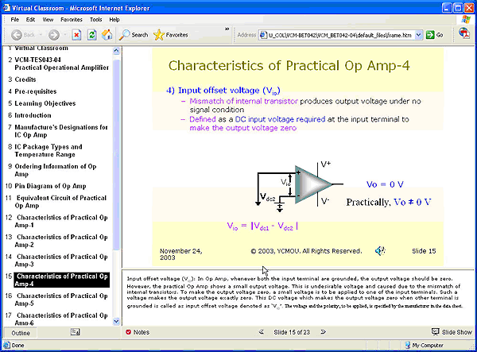Open the Tools menu

click(96, 19)
